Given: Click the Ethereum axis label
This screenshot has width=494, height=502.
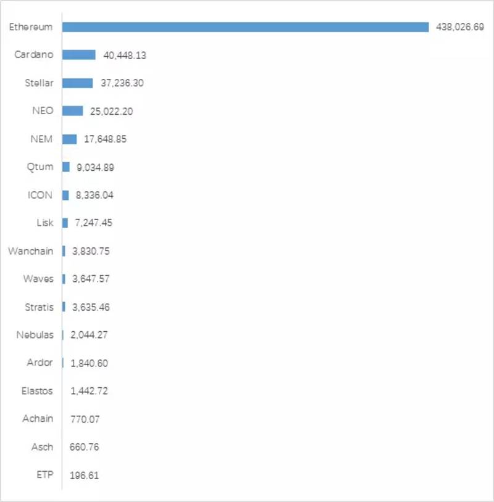Looking at the screenshot, I should tap(31, 27).
